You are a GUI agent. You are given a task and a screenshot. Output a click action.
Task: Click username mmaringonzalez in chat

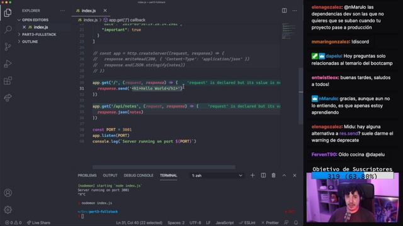click(330, 42)
